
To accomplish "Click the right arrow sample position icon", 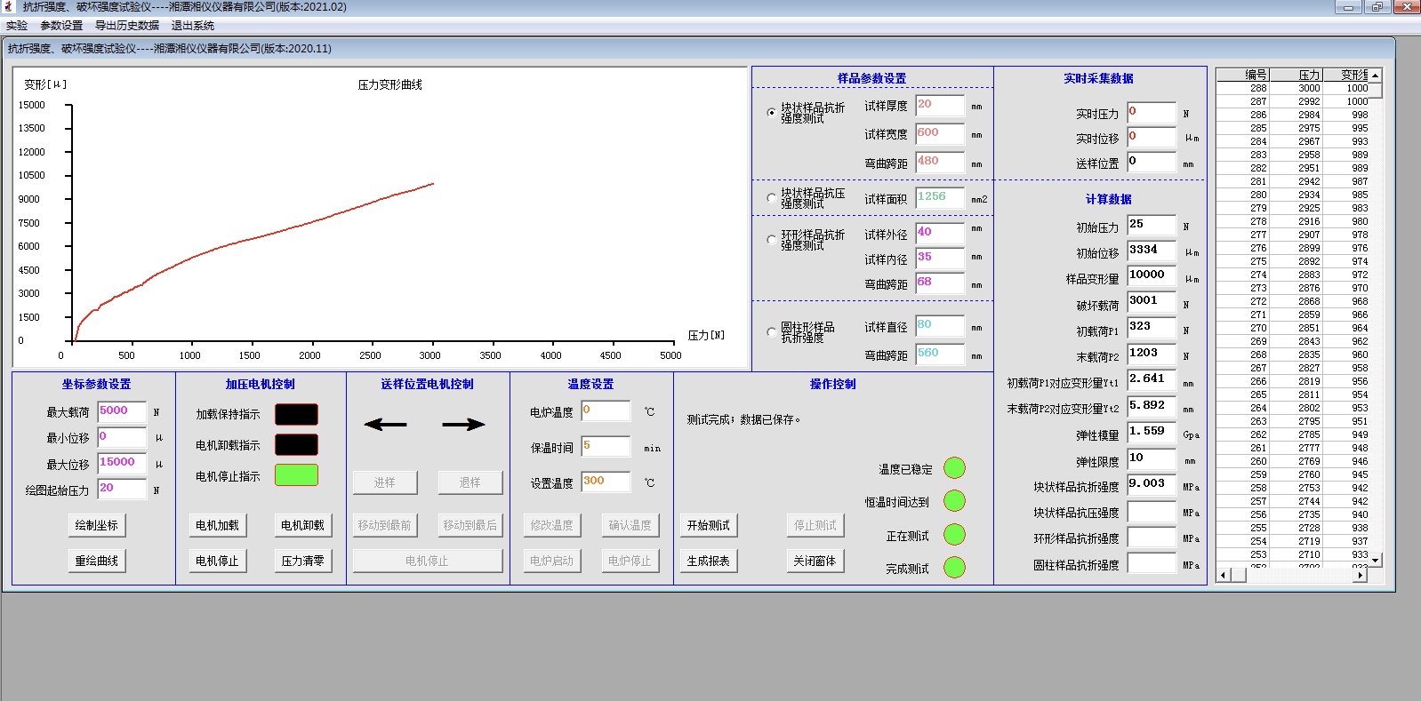I will point(463,425).
